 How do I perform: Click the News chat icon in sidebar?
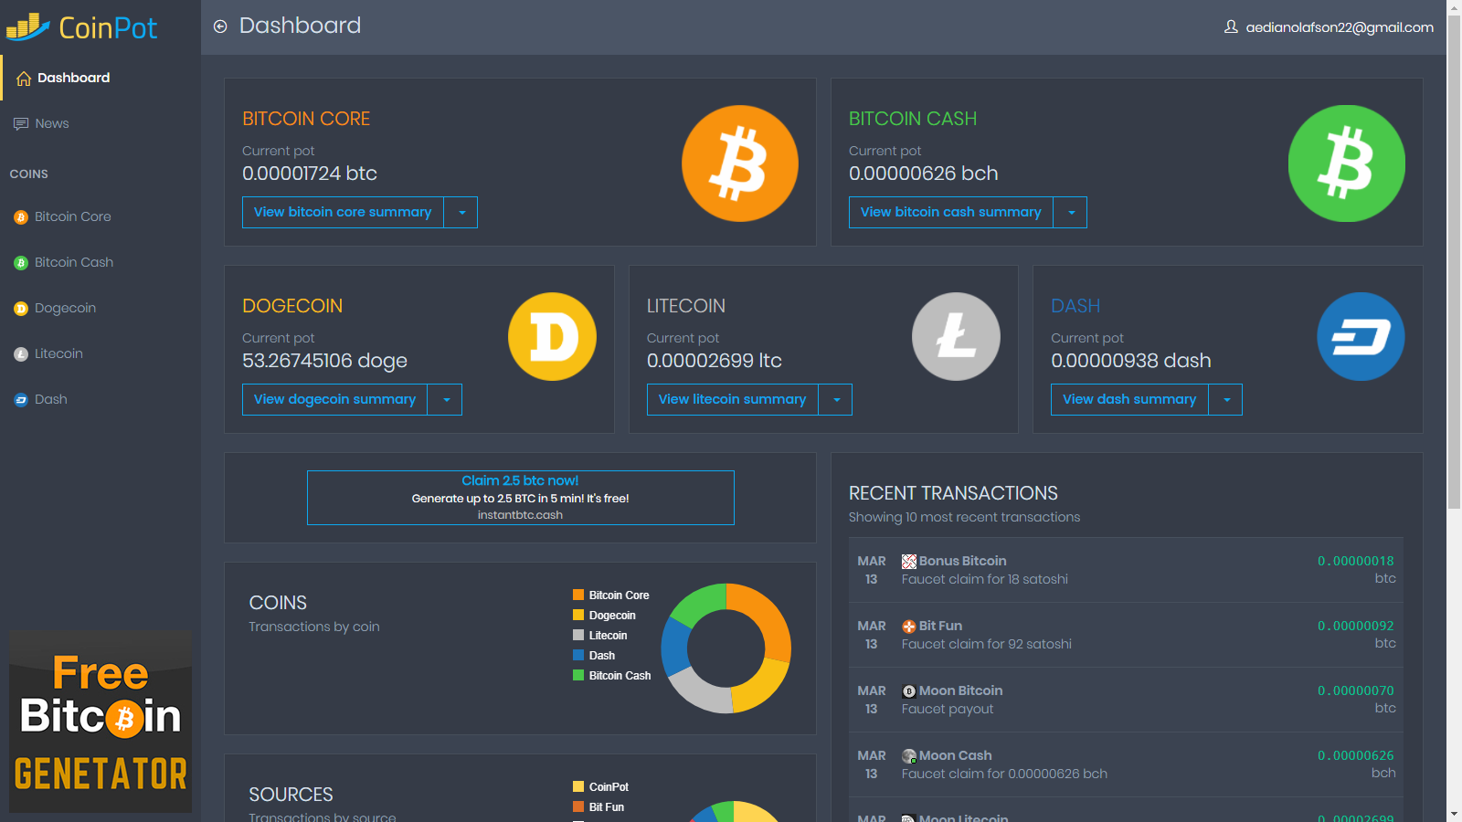[x=21, y=124]
